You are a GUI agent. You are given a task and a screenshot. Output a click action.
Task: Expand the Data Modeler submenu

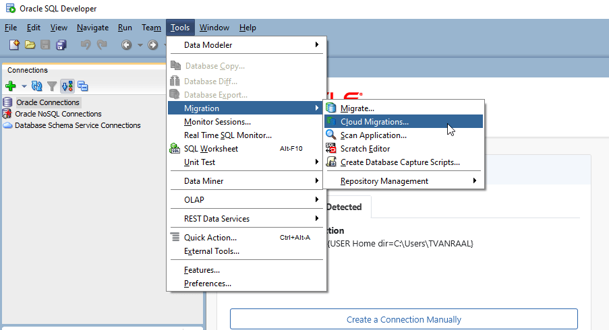[247, 45]
